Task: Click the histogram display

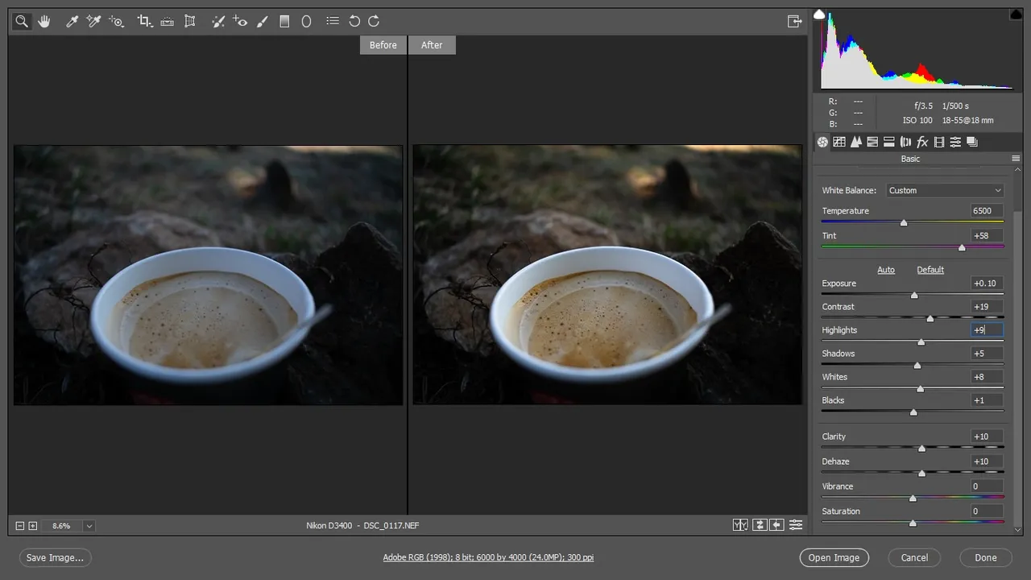Action: [x=917, y=50]
